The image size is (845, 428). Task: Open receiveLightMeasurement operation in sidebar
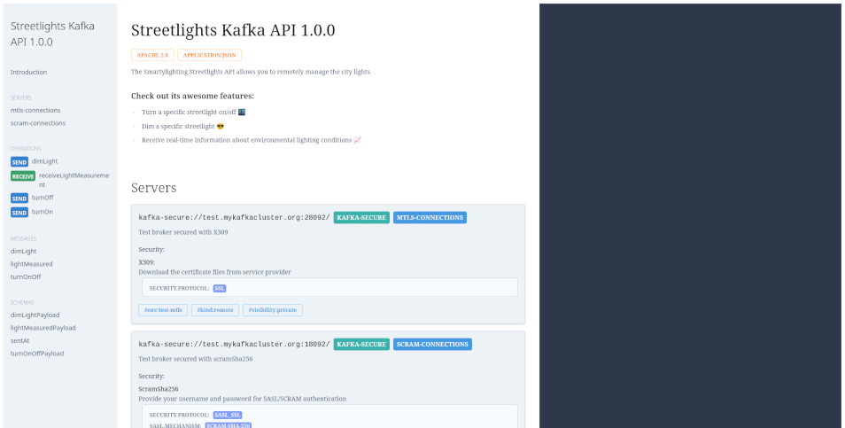(74, 180)
